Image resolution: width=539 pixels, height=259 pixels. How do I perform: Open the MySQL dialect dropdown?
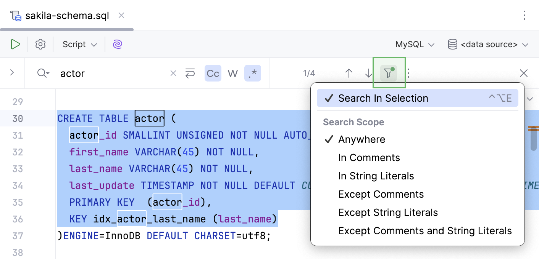point(415,44)
